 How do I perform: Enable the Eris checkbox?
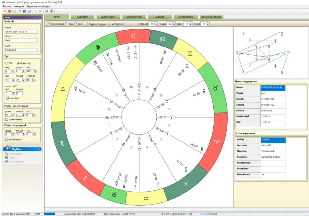(x=67, y=24)
